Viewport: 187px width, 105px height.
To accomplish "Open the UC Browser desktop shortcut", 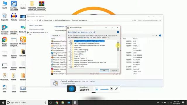I will (23, 41).
